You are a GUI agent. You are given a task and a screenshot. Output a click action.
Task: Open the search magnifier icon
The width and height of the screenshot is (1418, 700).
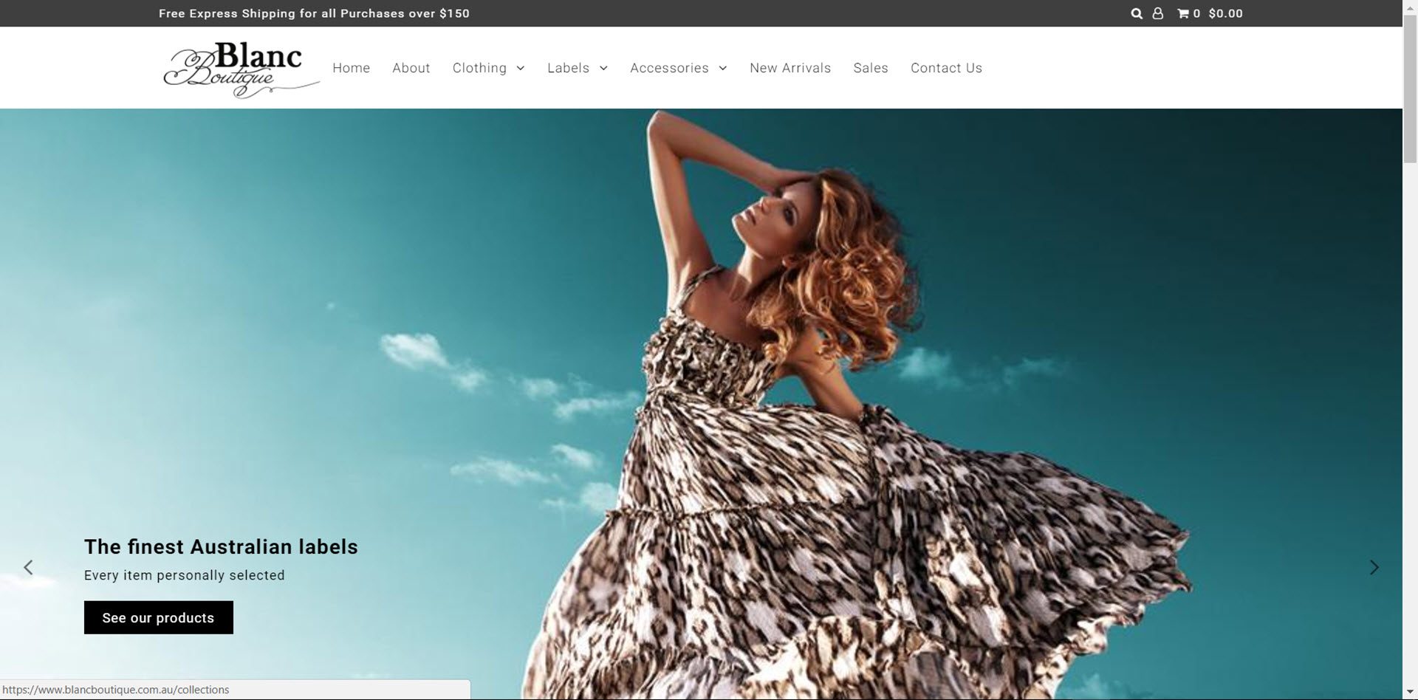pyautogui.click(x=1137, y=13)
